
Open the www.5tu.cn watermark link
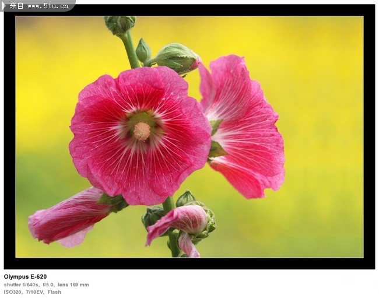[x=48, y=6]
